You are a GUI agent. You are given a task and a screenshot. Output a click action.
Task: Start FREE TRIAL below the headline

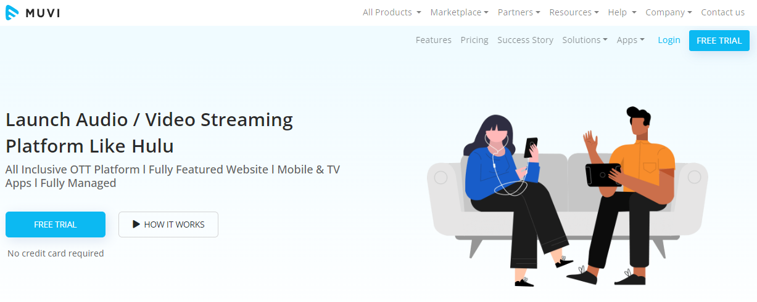pos(56,225)
